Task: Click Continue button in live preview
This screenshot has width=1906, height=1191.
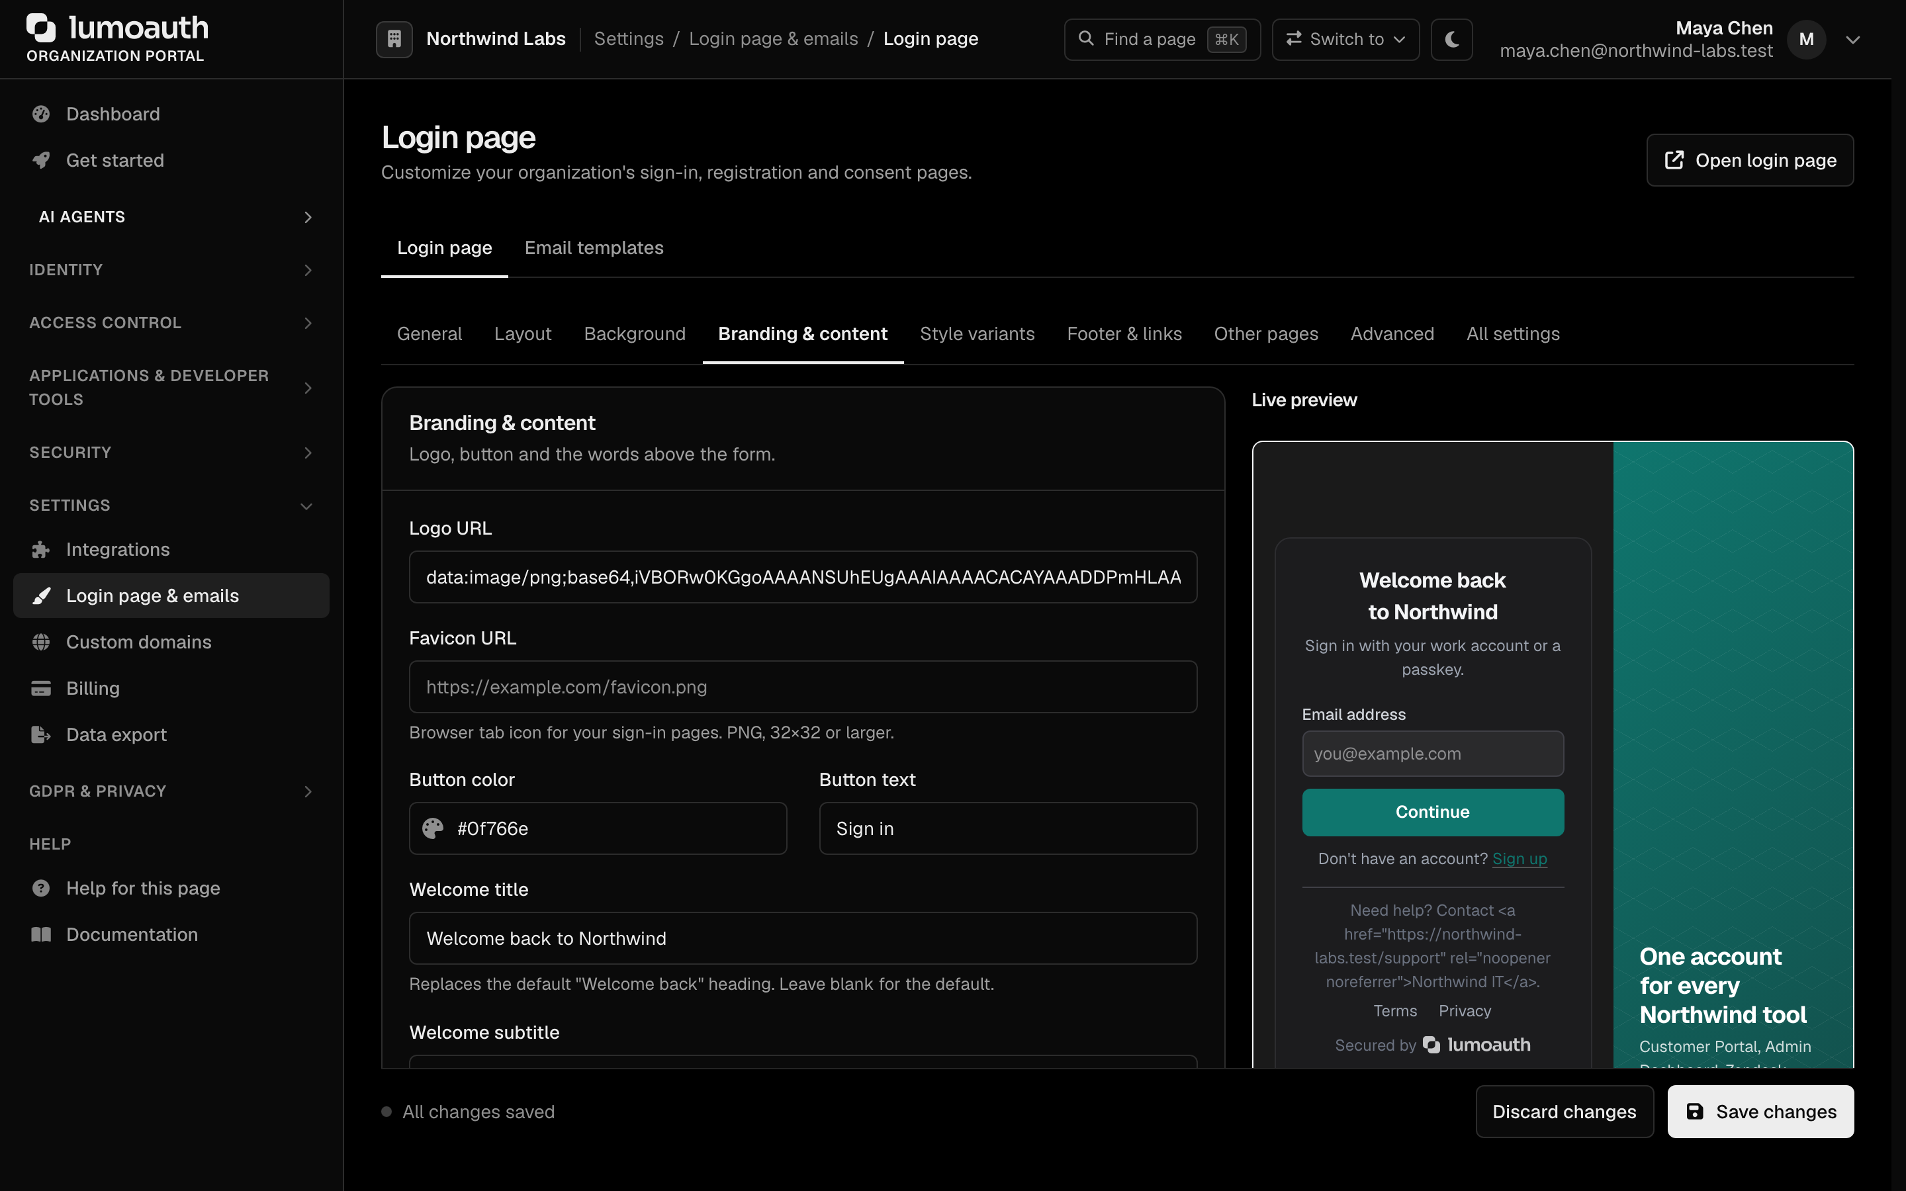Action: (x=1433, y=812)
